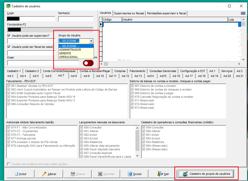Image resolution: width=248 pixels, height=181 pixels.
Task: Pick OPERACIONAL from the group options
Action: 68,57
